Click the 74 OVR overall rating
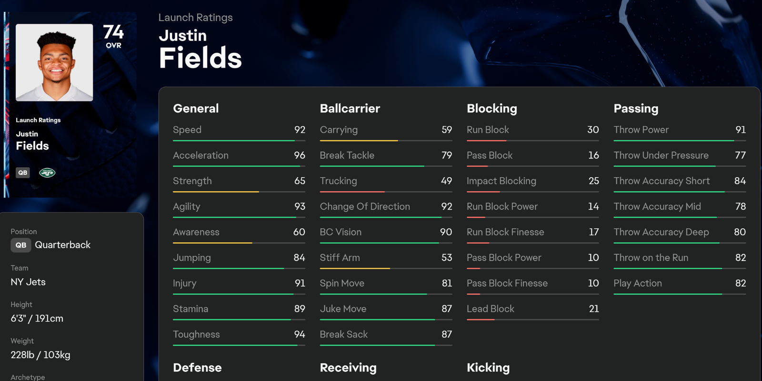The width and height of the screenshot is (762, 381). pyautogui.click(x=113, y=36)
